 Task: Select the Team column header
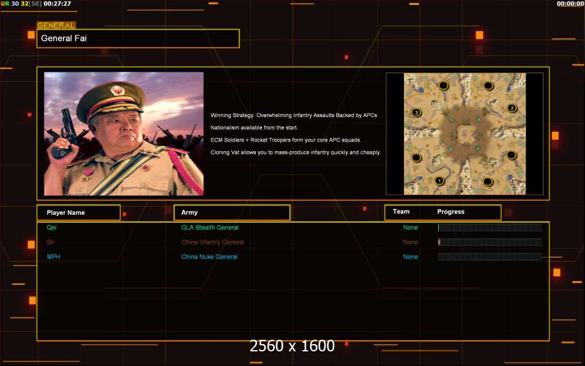point(401,212)
